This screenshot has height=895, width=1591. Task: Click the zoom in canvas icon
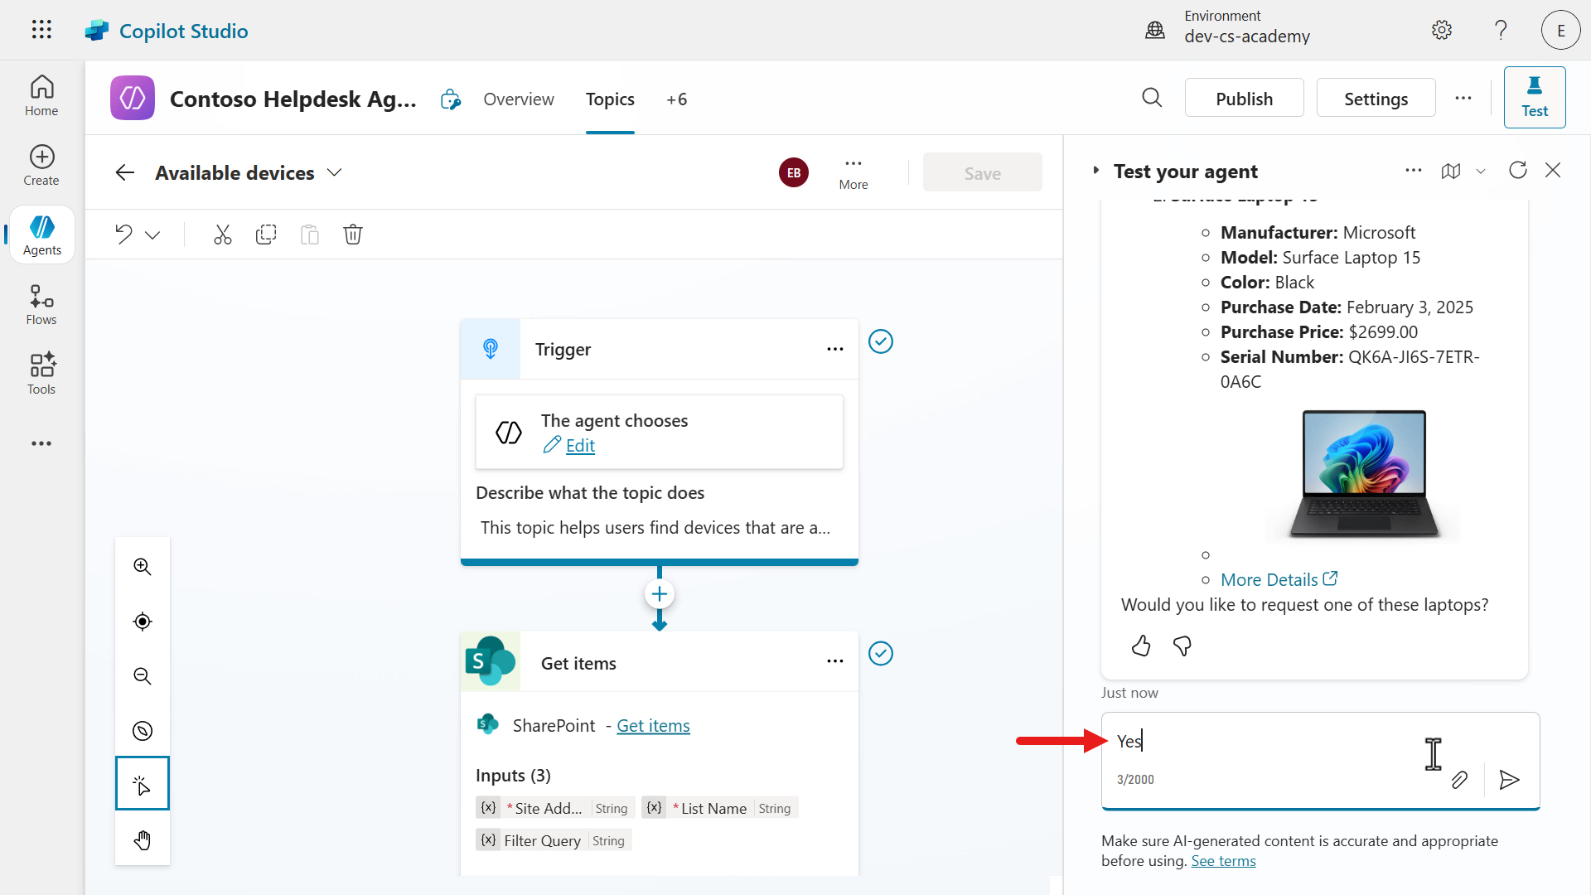pyautogui.click(x=143, y=567)
